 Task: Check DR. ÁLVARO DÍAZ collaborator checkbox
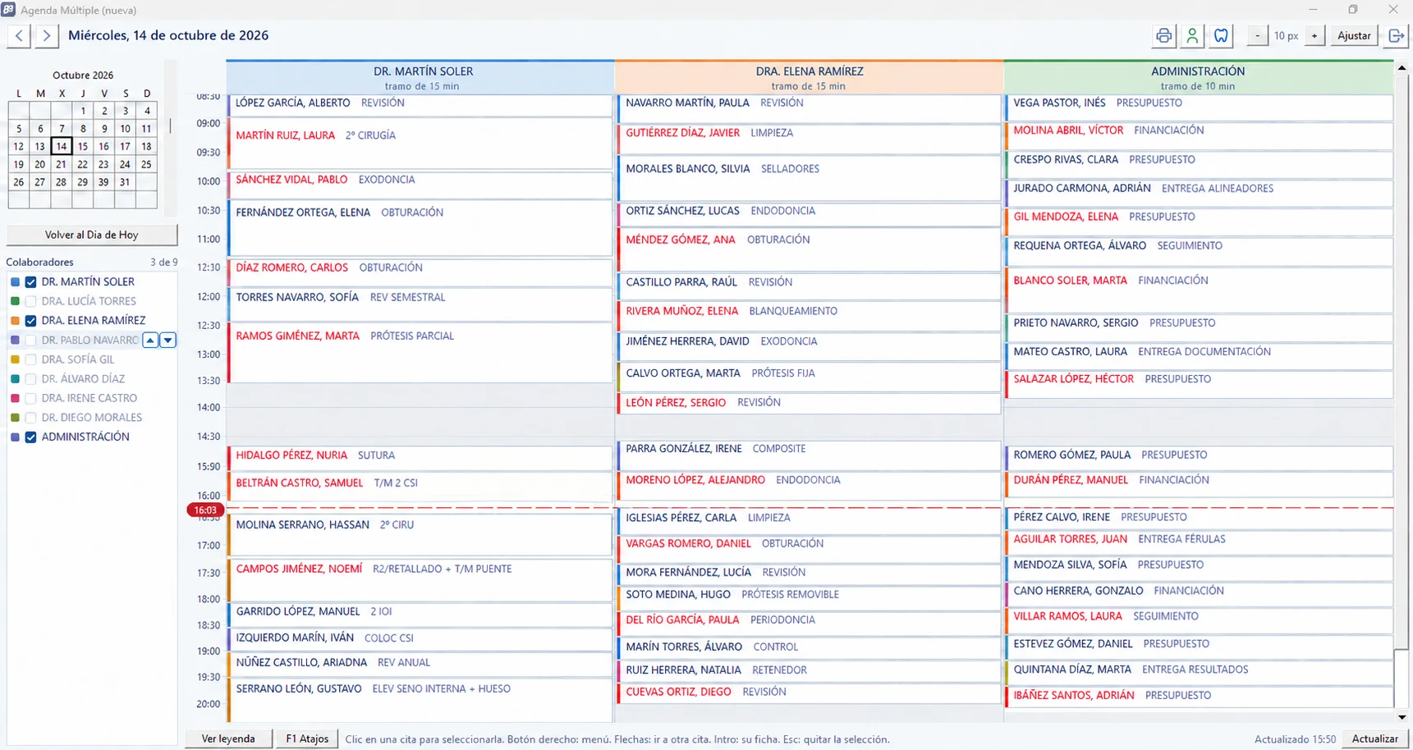pos(30,379)
